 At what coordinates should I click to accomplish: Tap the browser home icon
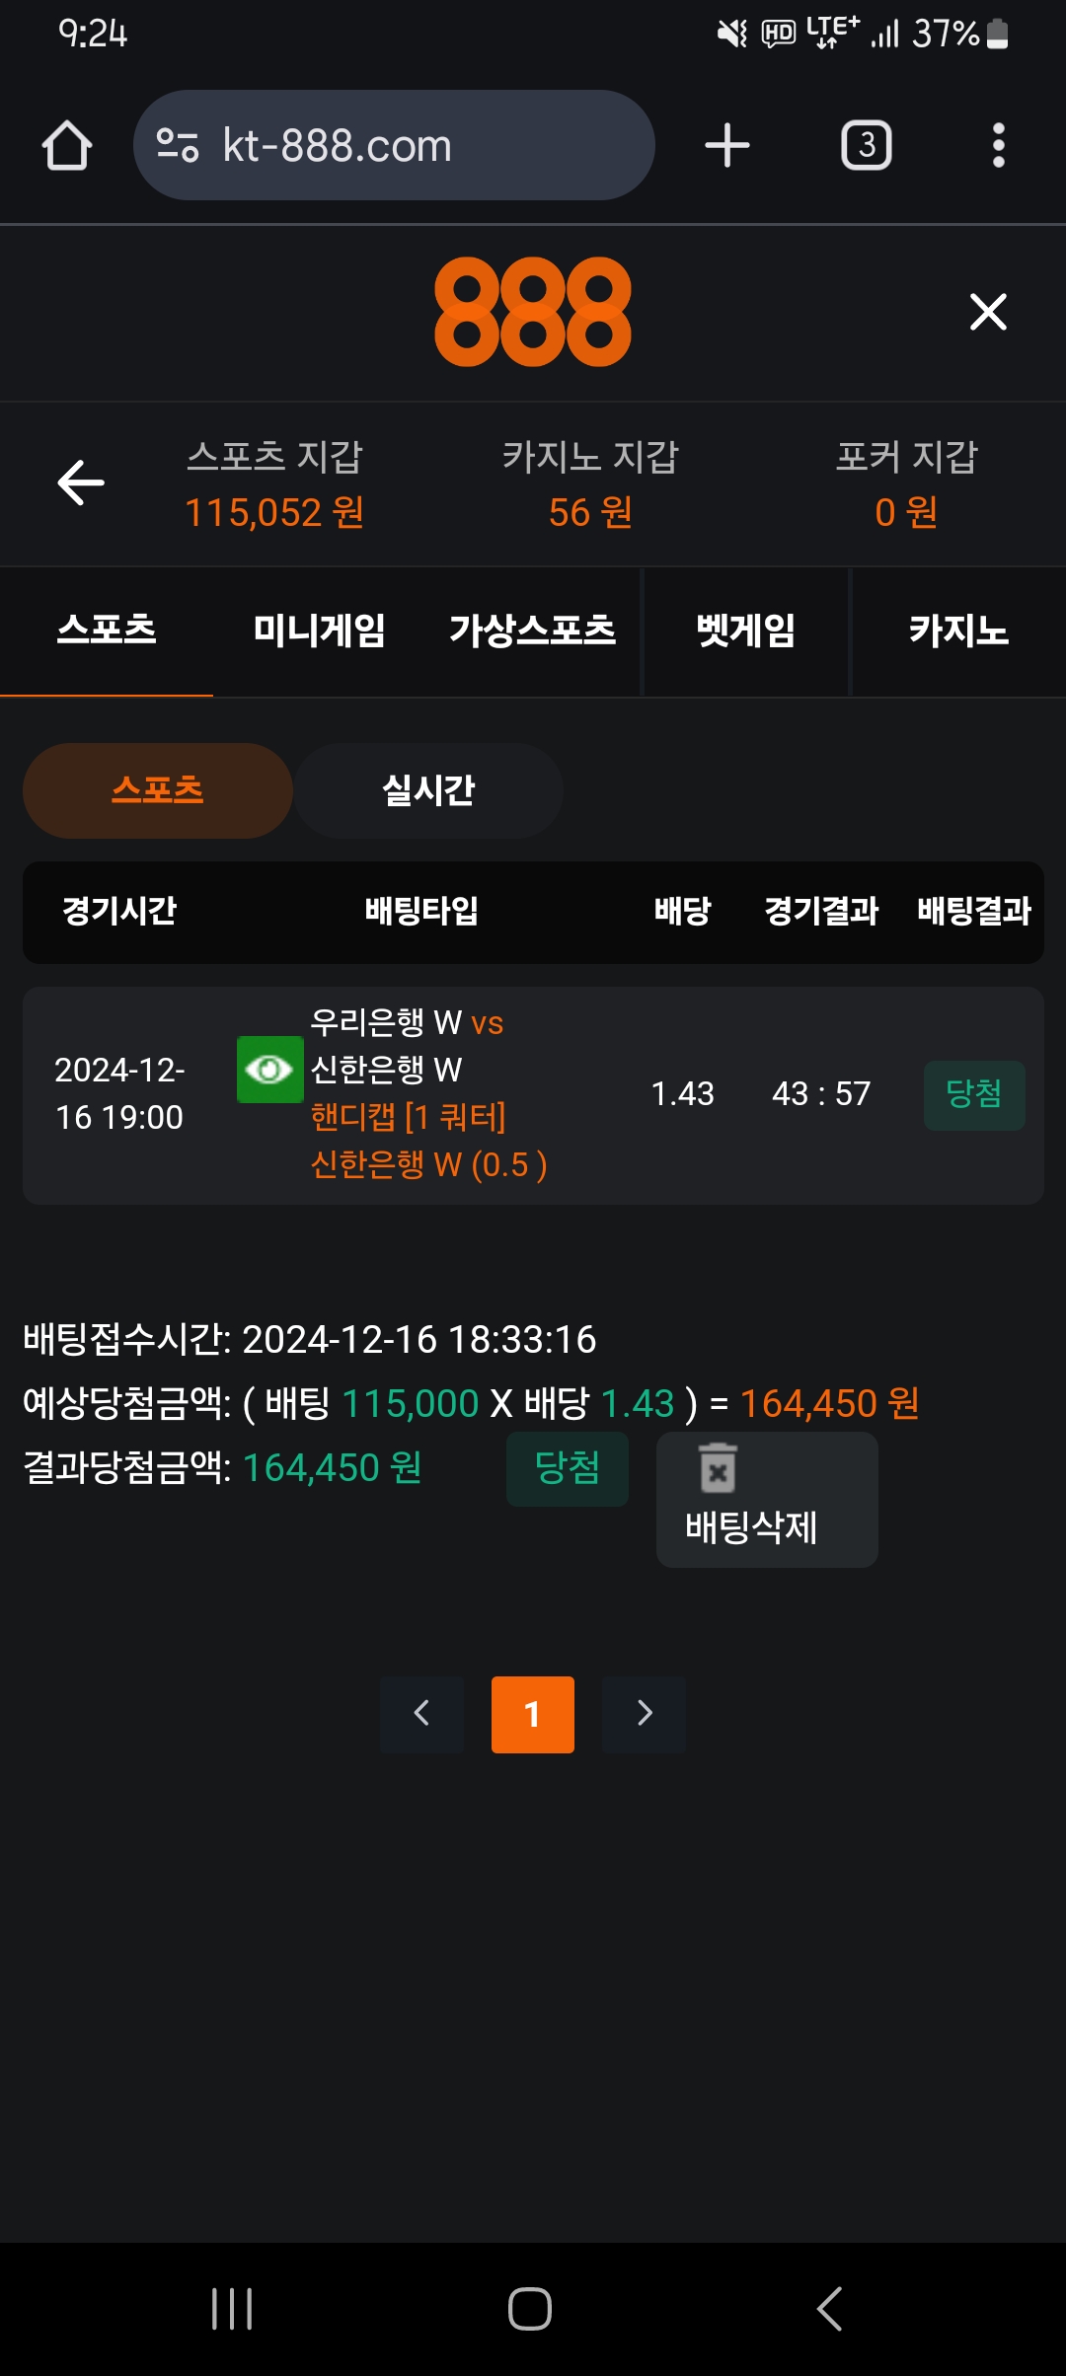click(x=67, y=146)
